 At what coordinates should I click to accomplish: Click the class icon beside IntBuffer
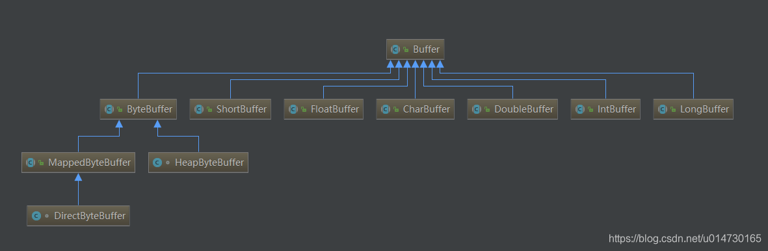[580, 109]
